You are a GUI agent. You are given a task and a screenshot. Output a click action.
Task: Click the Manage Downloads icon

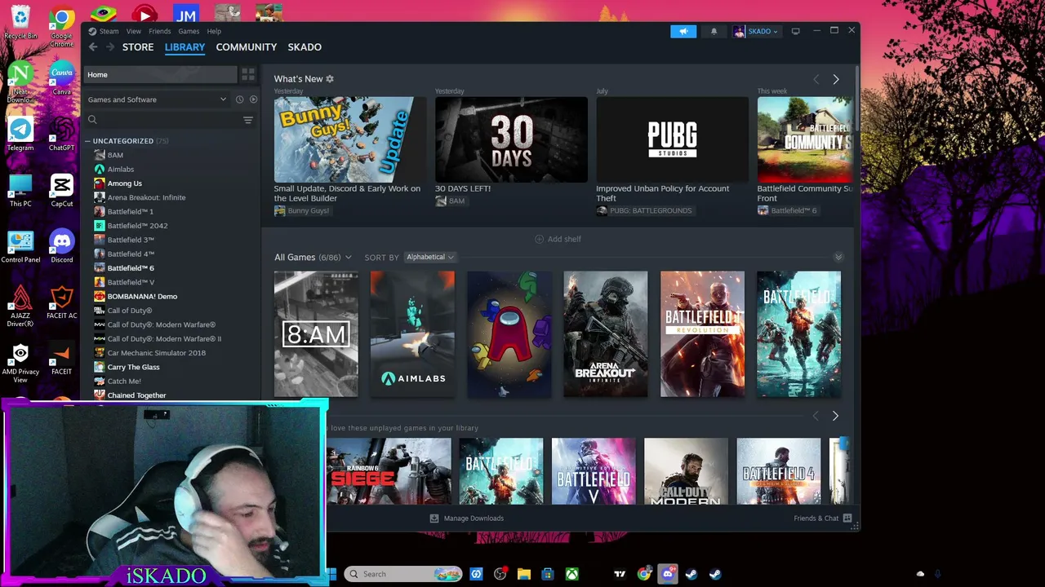click(x=434, y=519)
